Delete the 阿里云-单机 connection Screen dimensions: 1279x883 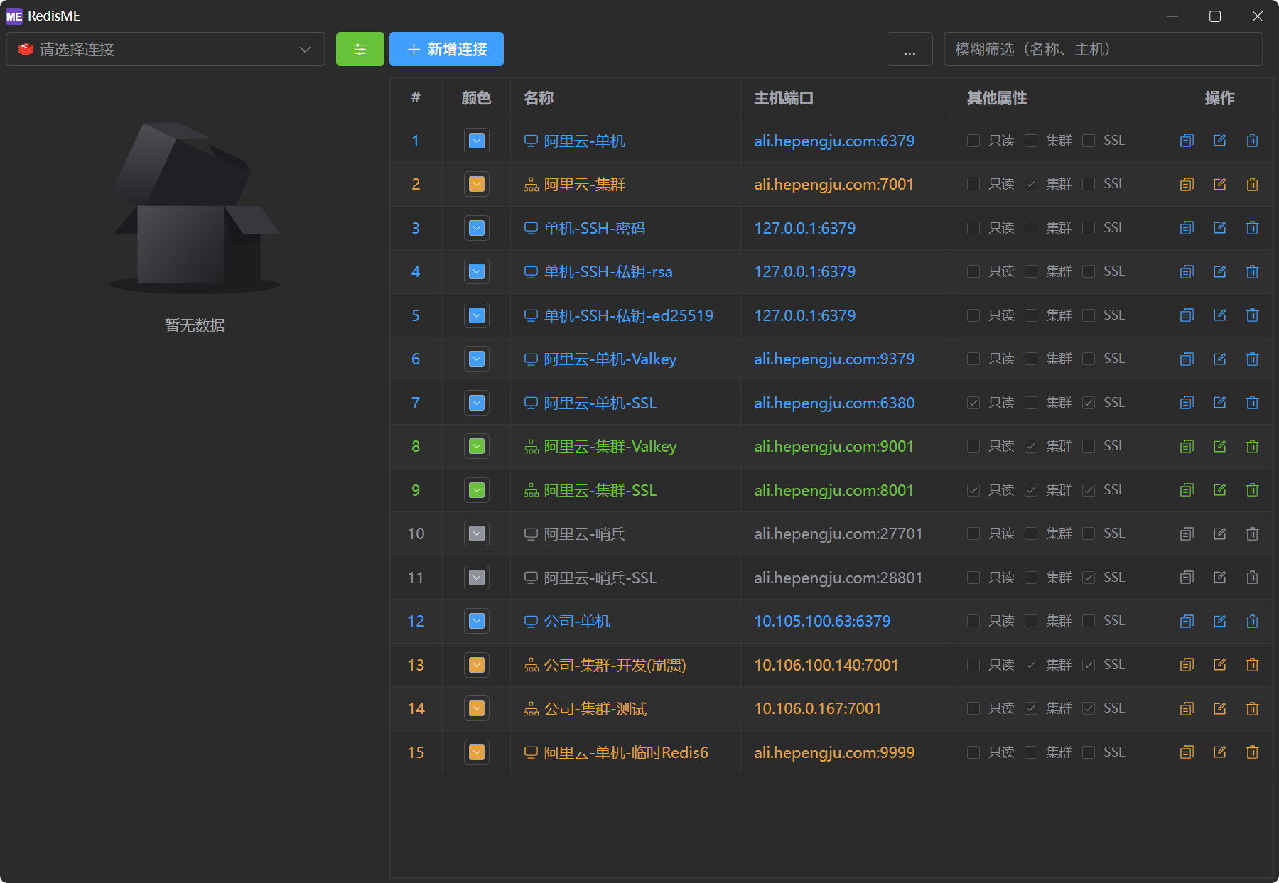tap(1252, 141)
